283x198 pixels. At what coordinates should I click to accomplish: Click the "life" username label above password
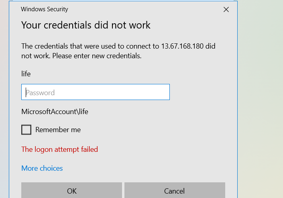coord(26,74)
